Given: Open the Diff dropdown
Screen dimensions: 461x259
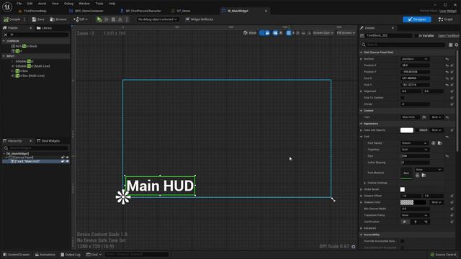Looking at the screenshot, I should click(80, 19).
